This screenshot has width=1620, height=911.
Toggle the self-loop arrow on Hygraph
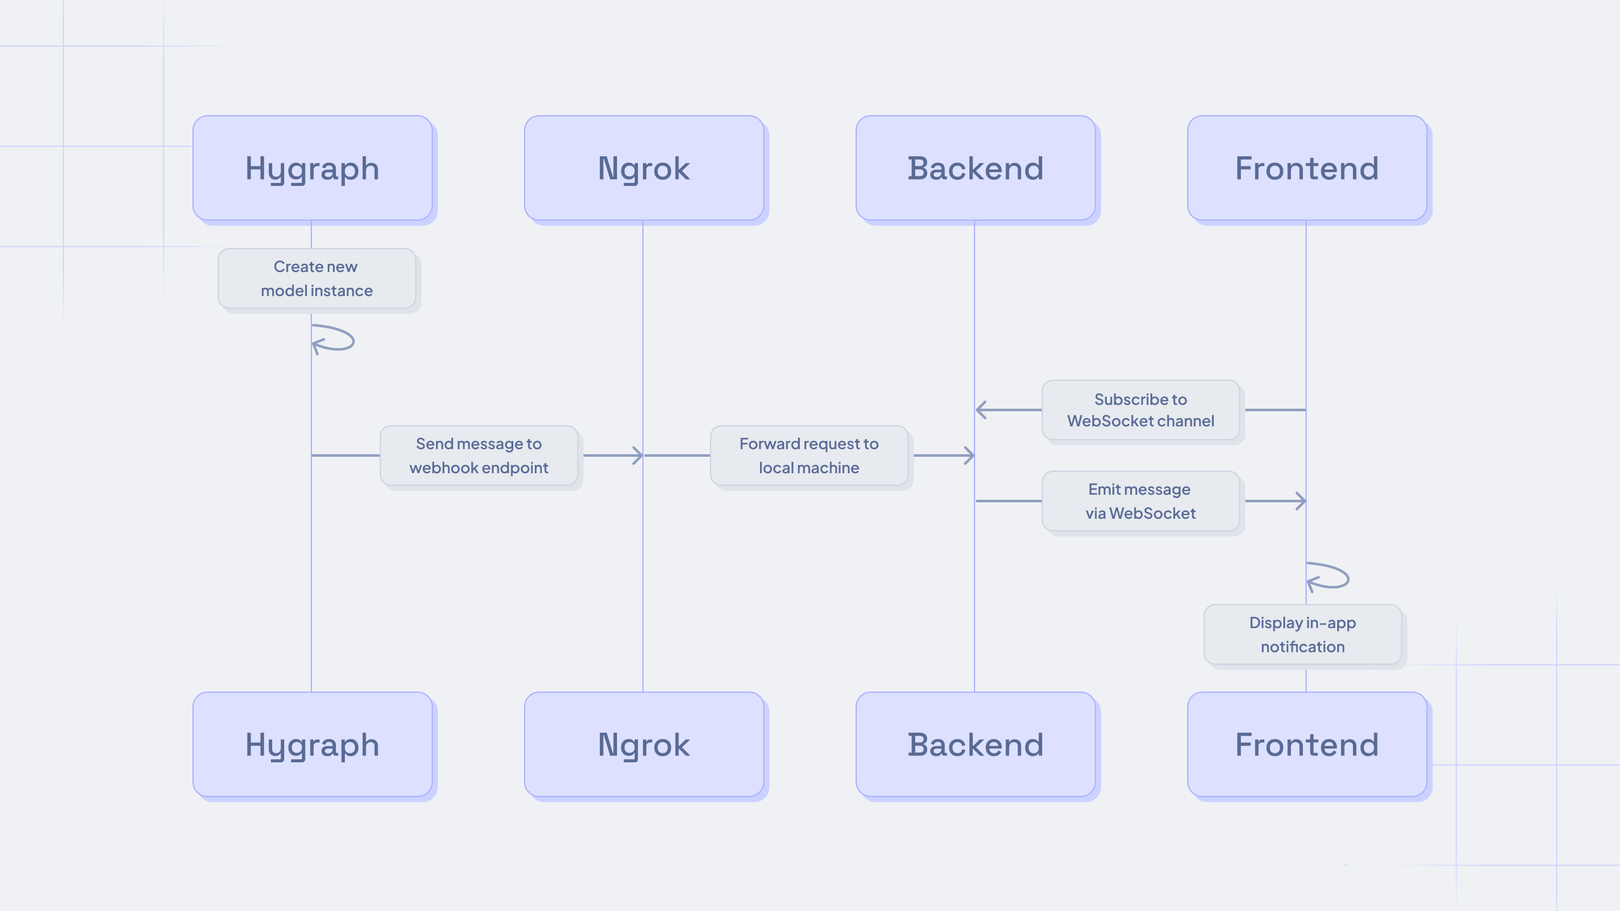333,339
